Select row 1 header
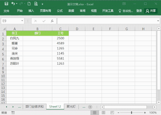 (3, 33)
